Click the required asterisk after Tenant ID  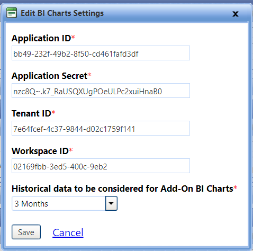pyautogui.click(x=53, y=112)
